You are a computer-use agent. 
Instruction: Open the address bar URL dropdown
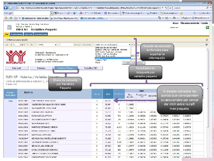[x=162, y=8]
